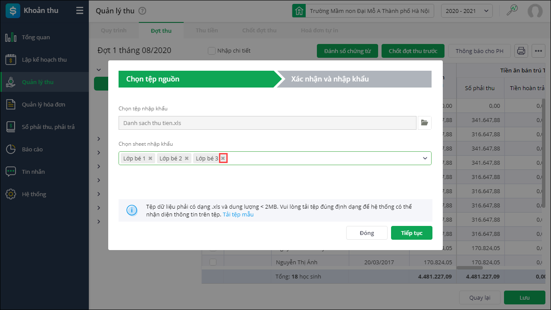Click the Danh sach thu tien.xls file field
Viewport: 551px width, 310px height.
[268, 123]
